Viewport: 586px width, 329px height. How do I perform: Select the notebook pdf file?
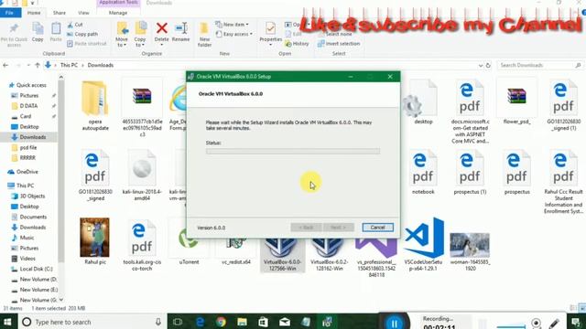(423, 173)
